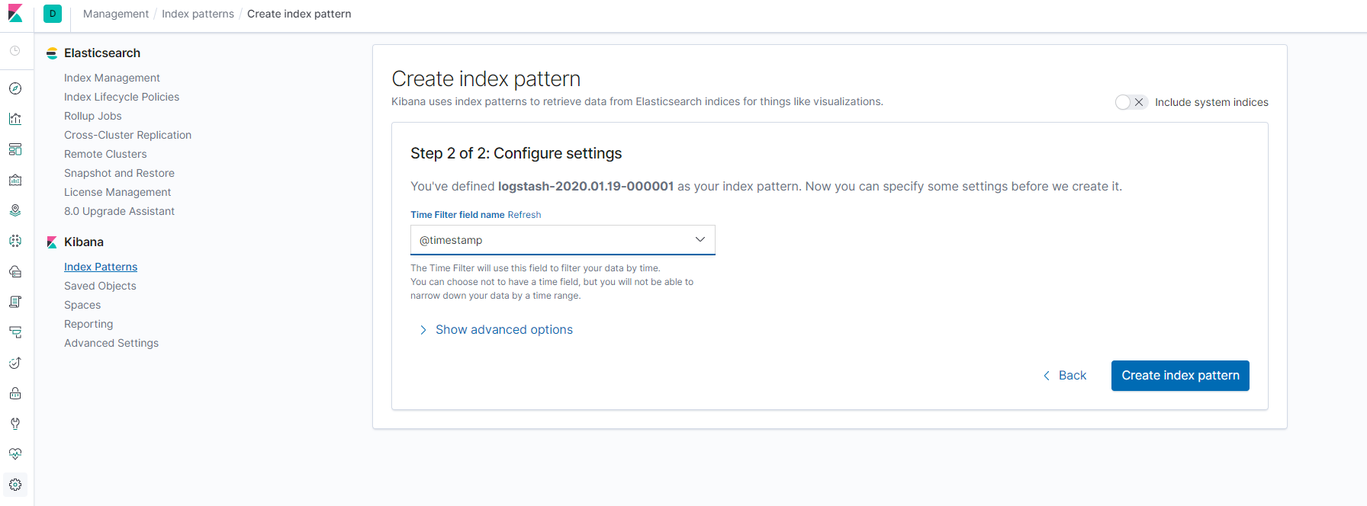
Task: Click the Kibana logo
Action: tap(15, 14)
